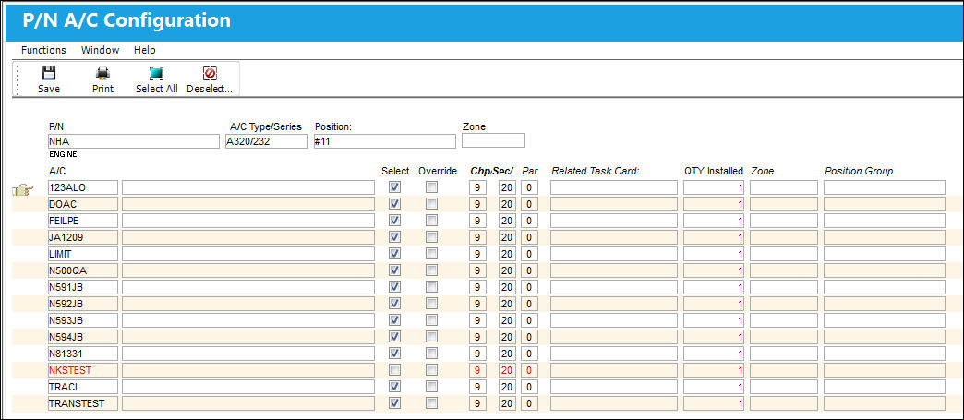Open the Window menu
This screenshot has width=964, height=420.
click(101, 50)
